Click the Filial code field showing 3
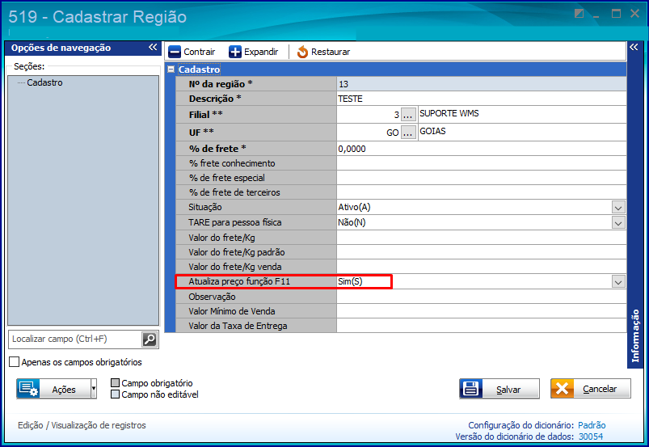Screen dimensions: 649x447 (369, 115)
